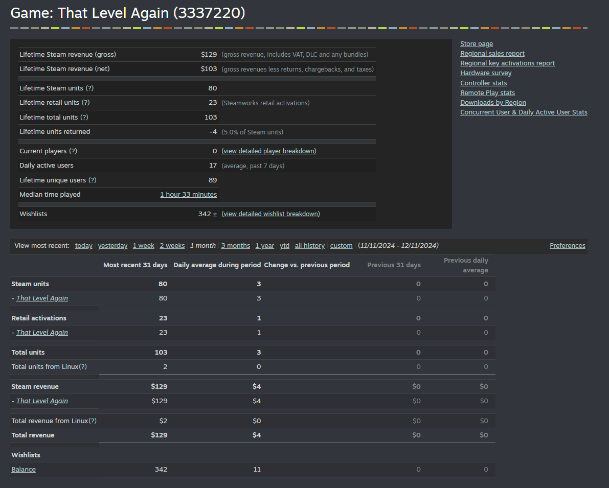Viewport: 609px width, 488px height.
Task: Open the Store page link
Action: click(477, 44)
